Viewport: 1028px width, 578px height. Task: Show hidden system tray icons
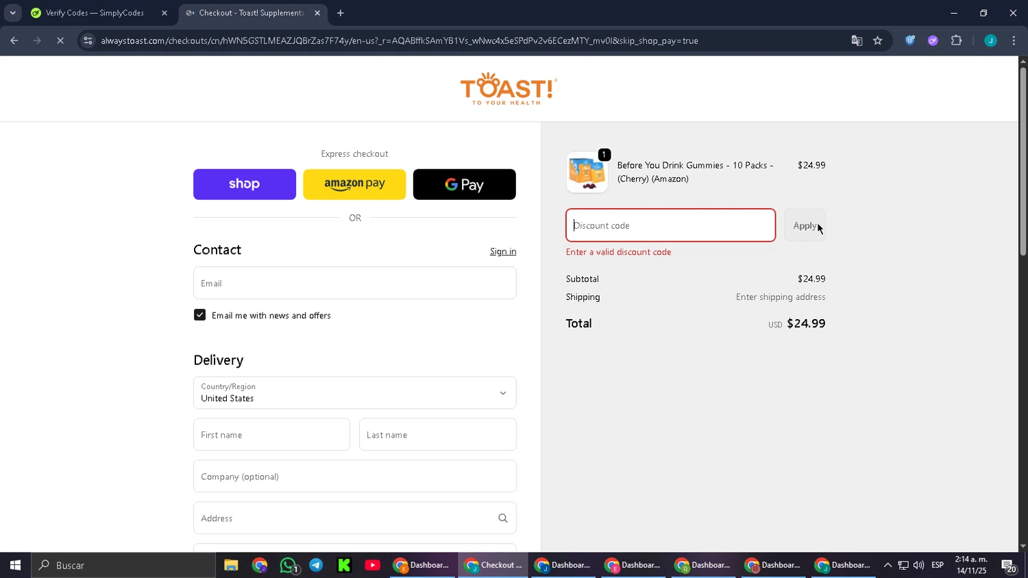click(888, 565)
